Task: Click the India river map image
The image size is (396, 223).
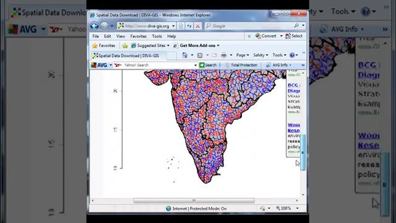Action: (x=215, y=126)
